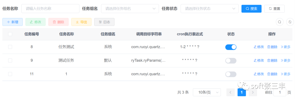This screenshot has height=99, width=295.
Task: Focus the 任务名称 input field
Action: tap(51, 9)
